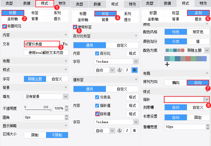The height and width of the screenshot is (146, 211).
Task: Click 格式 button next to 百分比
Action: (132, 53)
